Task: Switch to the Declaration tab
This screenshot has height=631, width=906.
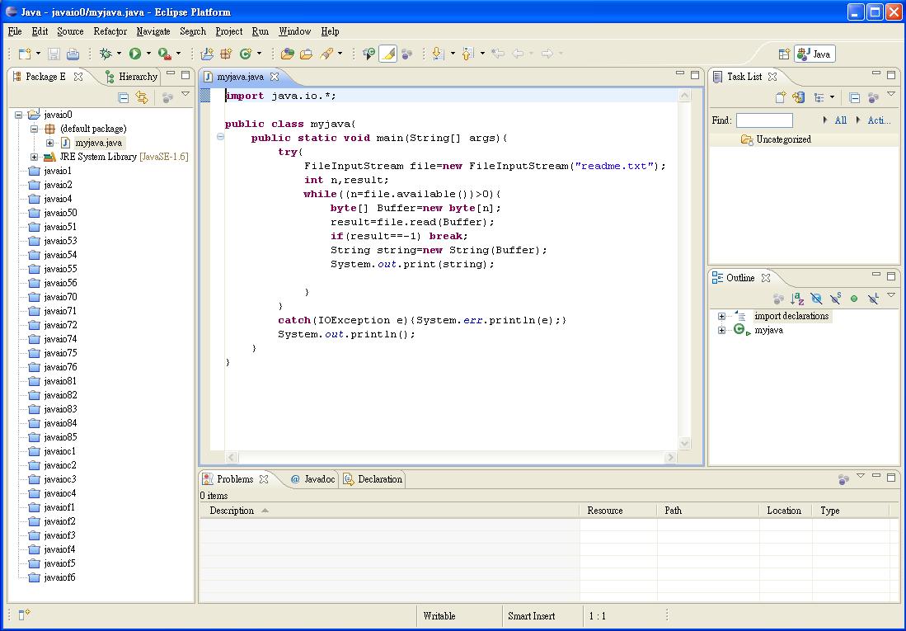Action: tap(373, 479)
